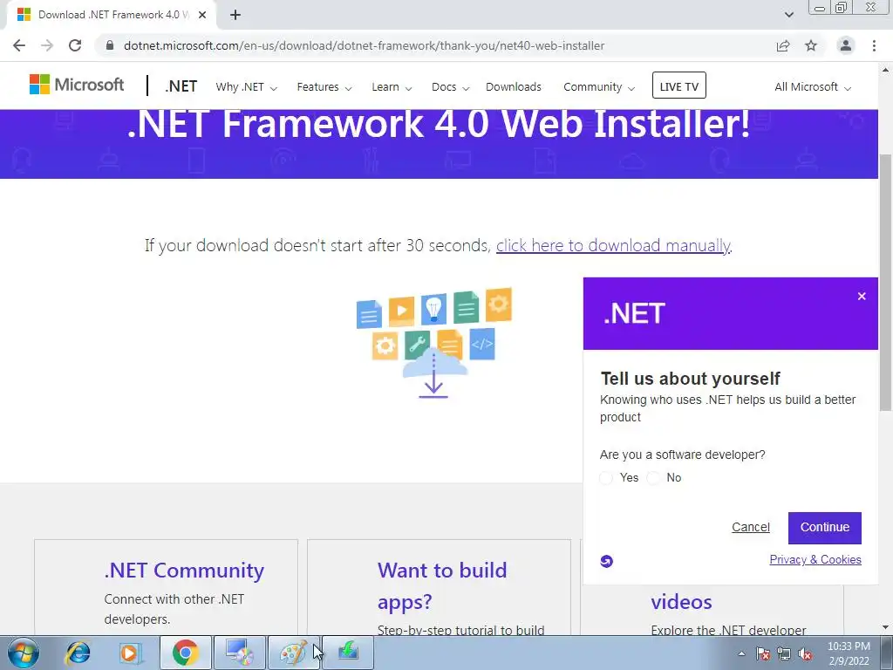
Task: Click the muted volume tray icon
Action: (805, 653)
